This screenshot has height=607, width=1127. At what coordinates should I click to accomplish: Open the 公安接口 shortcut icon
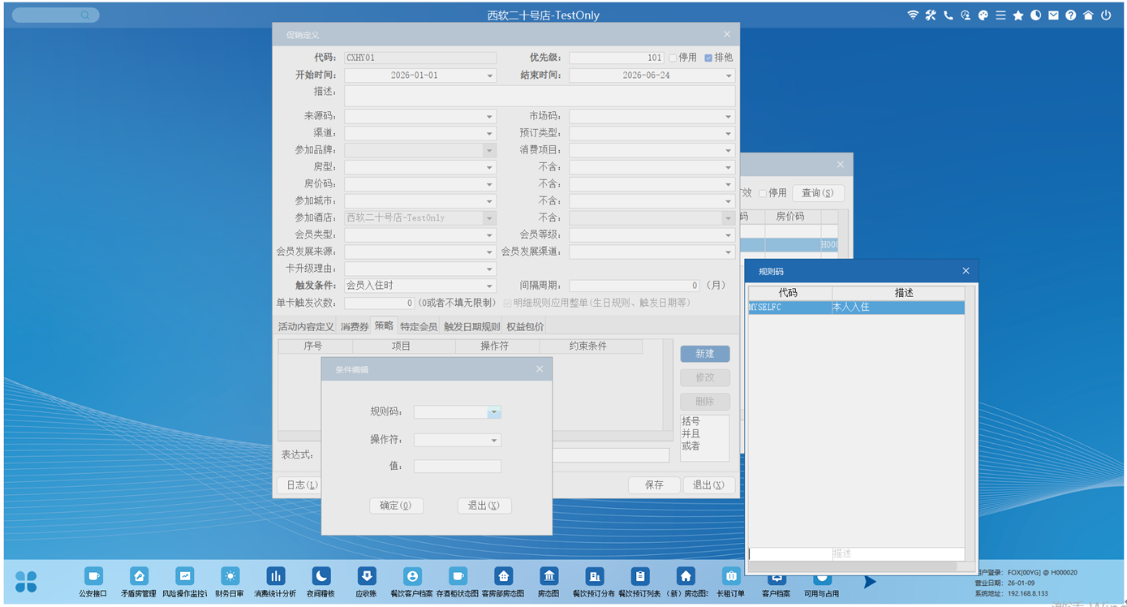(93, 576)
